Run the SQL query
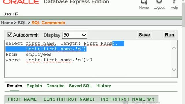 click(x=170, y=35)
